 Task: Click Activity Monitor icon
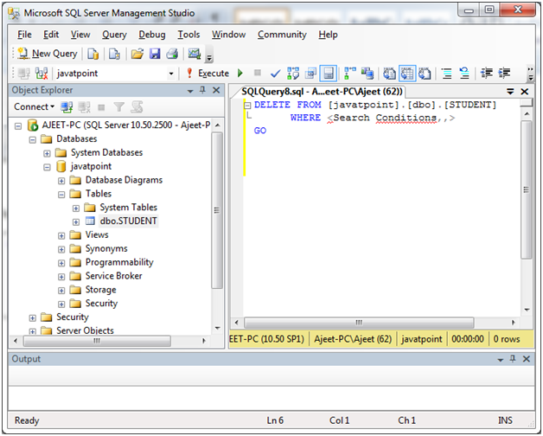coord(195,54)
